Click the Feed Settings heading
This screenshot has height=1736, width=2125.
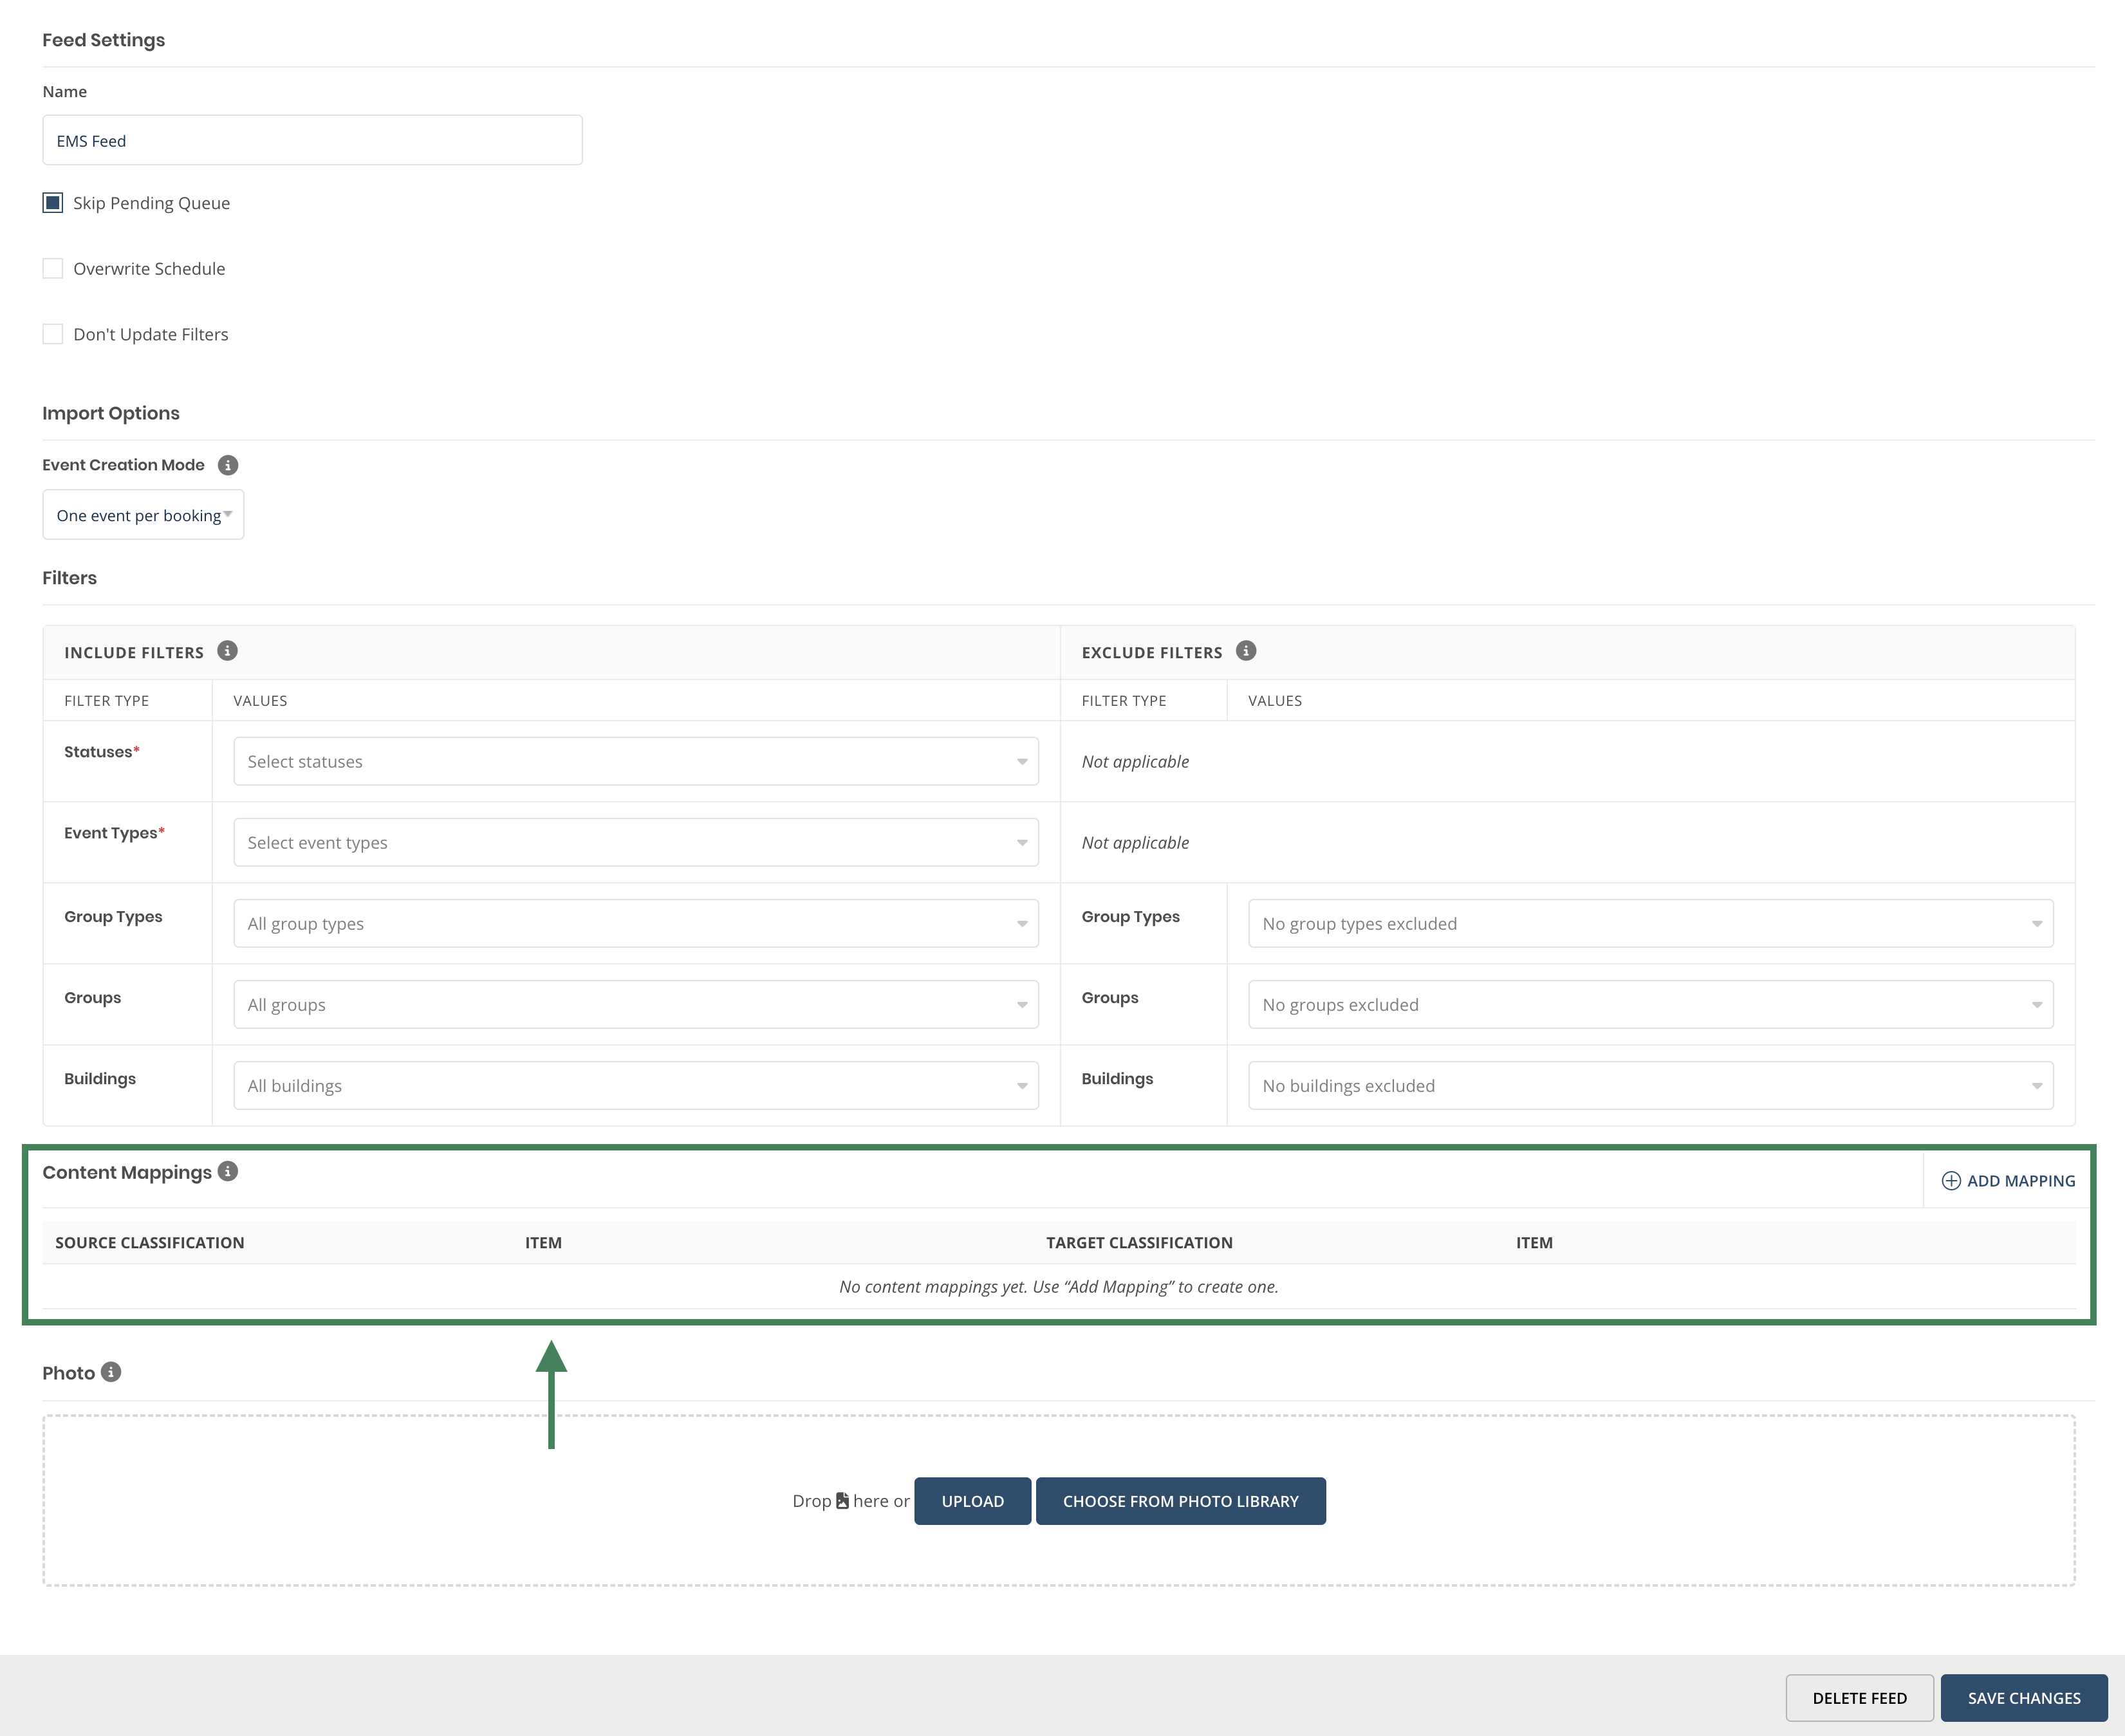[x=104, y=40]
